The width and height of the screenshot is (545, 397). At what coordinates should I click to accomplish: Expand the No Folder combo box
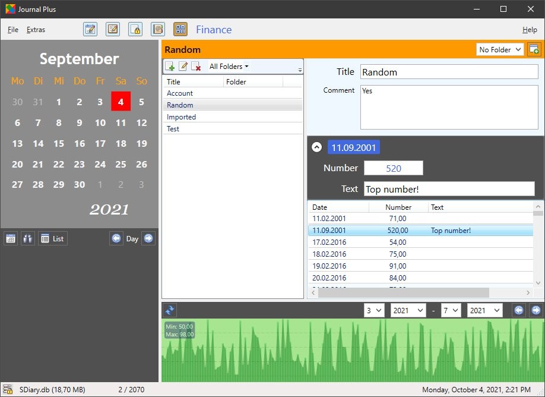point(500,50)
